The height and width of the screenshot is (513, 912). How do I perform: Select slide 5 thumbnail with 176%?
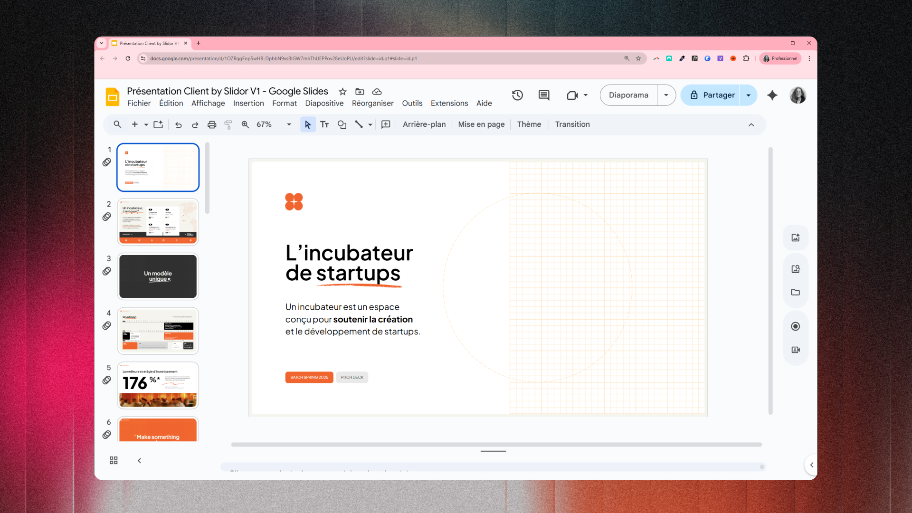pyautogui.click(x=158, y=385)
